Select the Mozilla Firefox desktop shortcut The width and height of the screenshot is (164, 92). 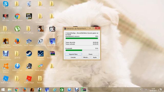(17, 42)
